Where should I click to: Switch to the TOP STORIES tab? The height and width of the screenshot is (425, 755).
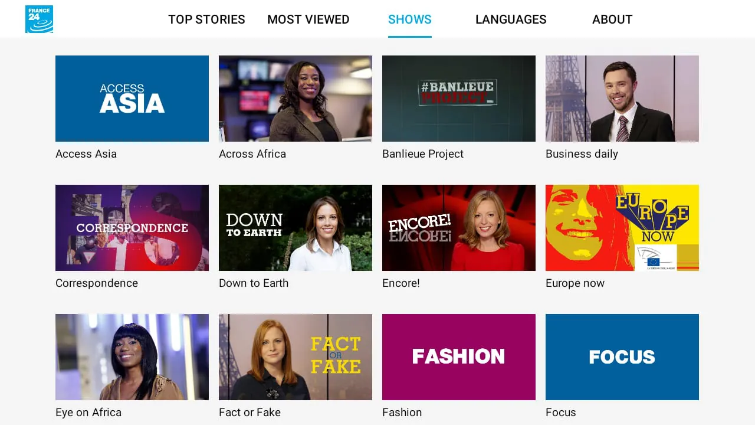coord(206,19)
